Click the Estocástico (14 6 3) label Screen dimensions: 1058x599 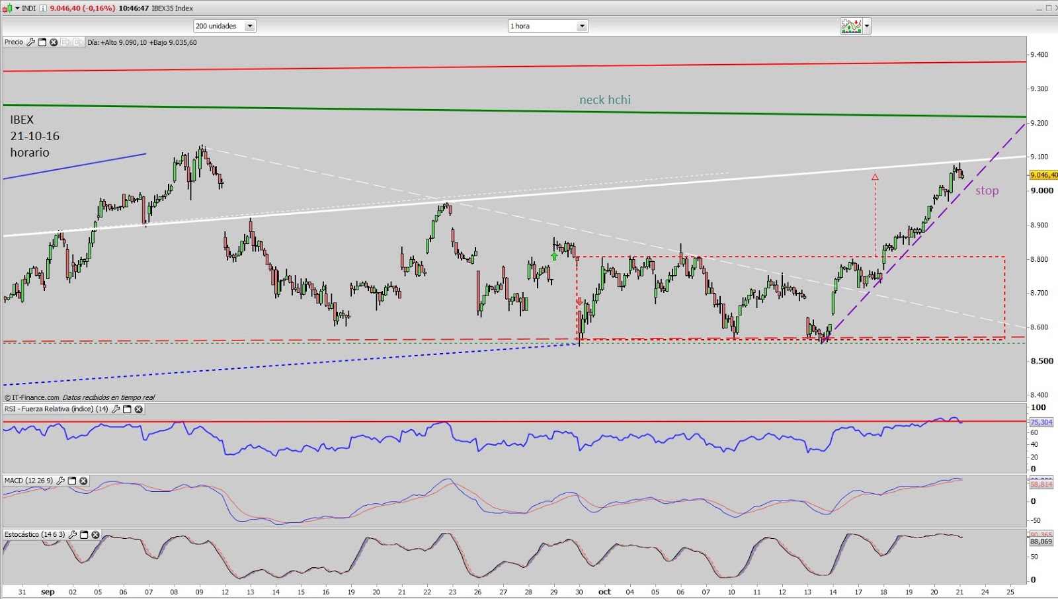(34, 534)
